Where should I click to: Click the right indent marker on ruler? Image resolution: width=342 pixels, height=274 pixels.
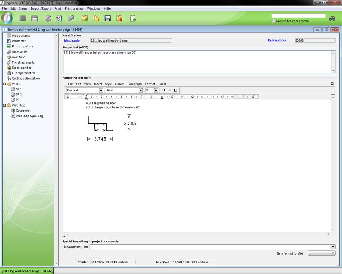[162, 97]
